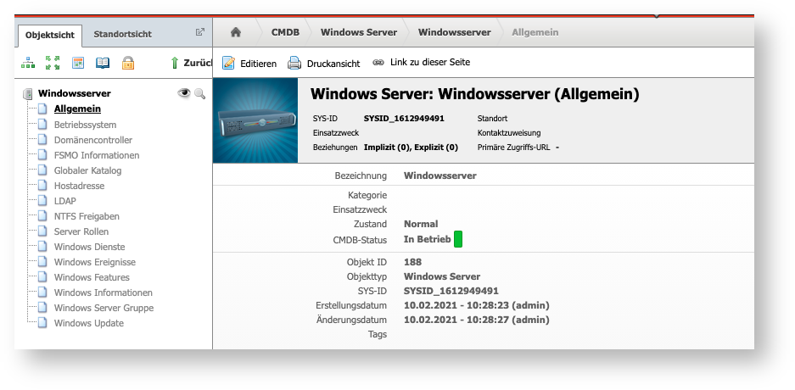This screenshot has width=795, height=390.
Task: Open NTFS Freigaben category
Action: pyautogui.click(x=87, y=216)
